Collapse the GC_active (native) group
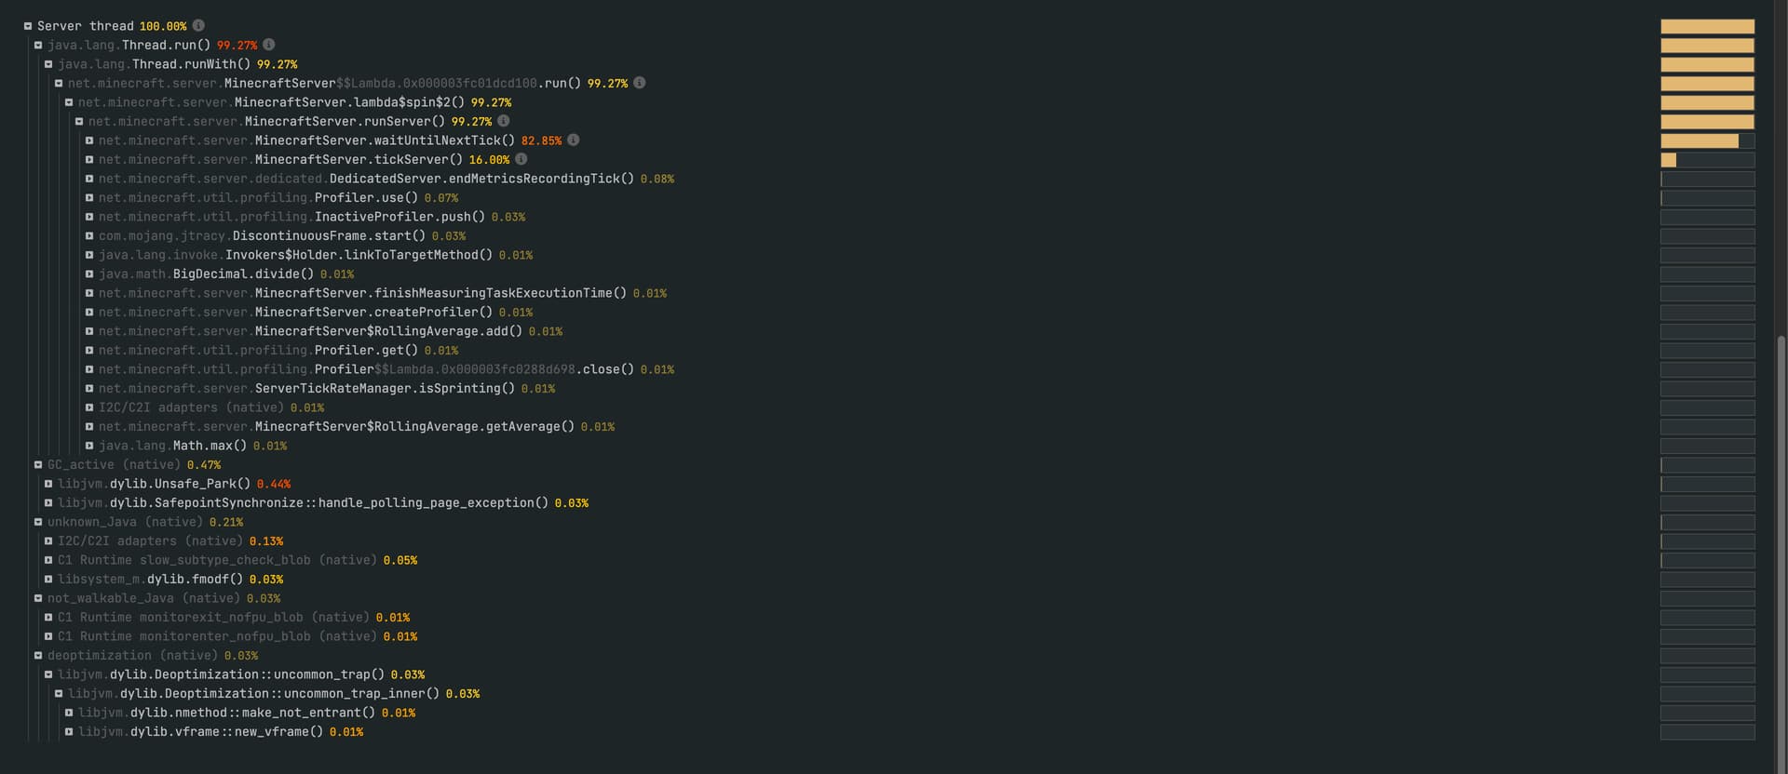The height and width of the screenshot is (774, 1788). pos(38,465)
